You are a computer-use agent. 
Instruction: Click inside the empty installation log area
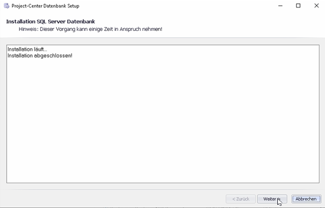pyautogui.click(x=163, y=120)
